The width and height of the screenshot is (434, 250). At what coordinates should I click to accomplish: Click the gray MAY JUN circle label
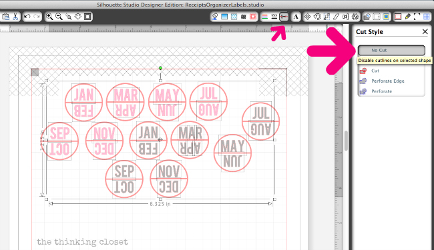pos(232,153)
